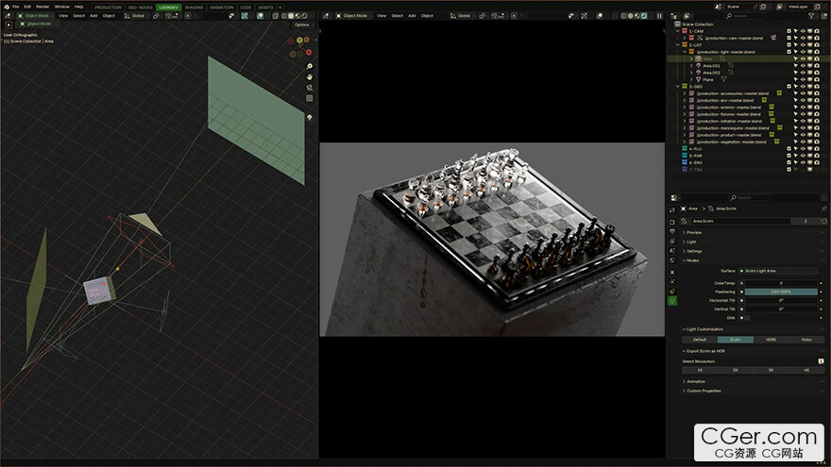Screen dimensions: 831x467
Task: Open the light Data properties tab icon
Action: click(x=672, y=301)
